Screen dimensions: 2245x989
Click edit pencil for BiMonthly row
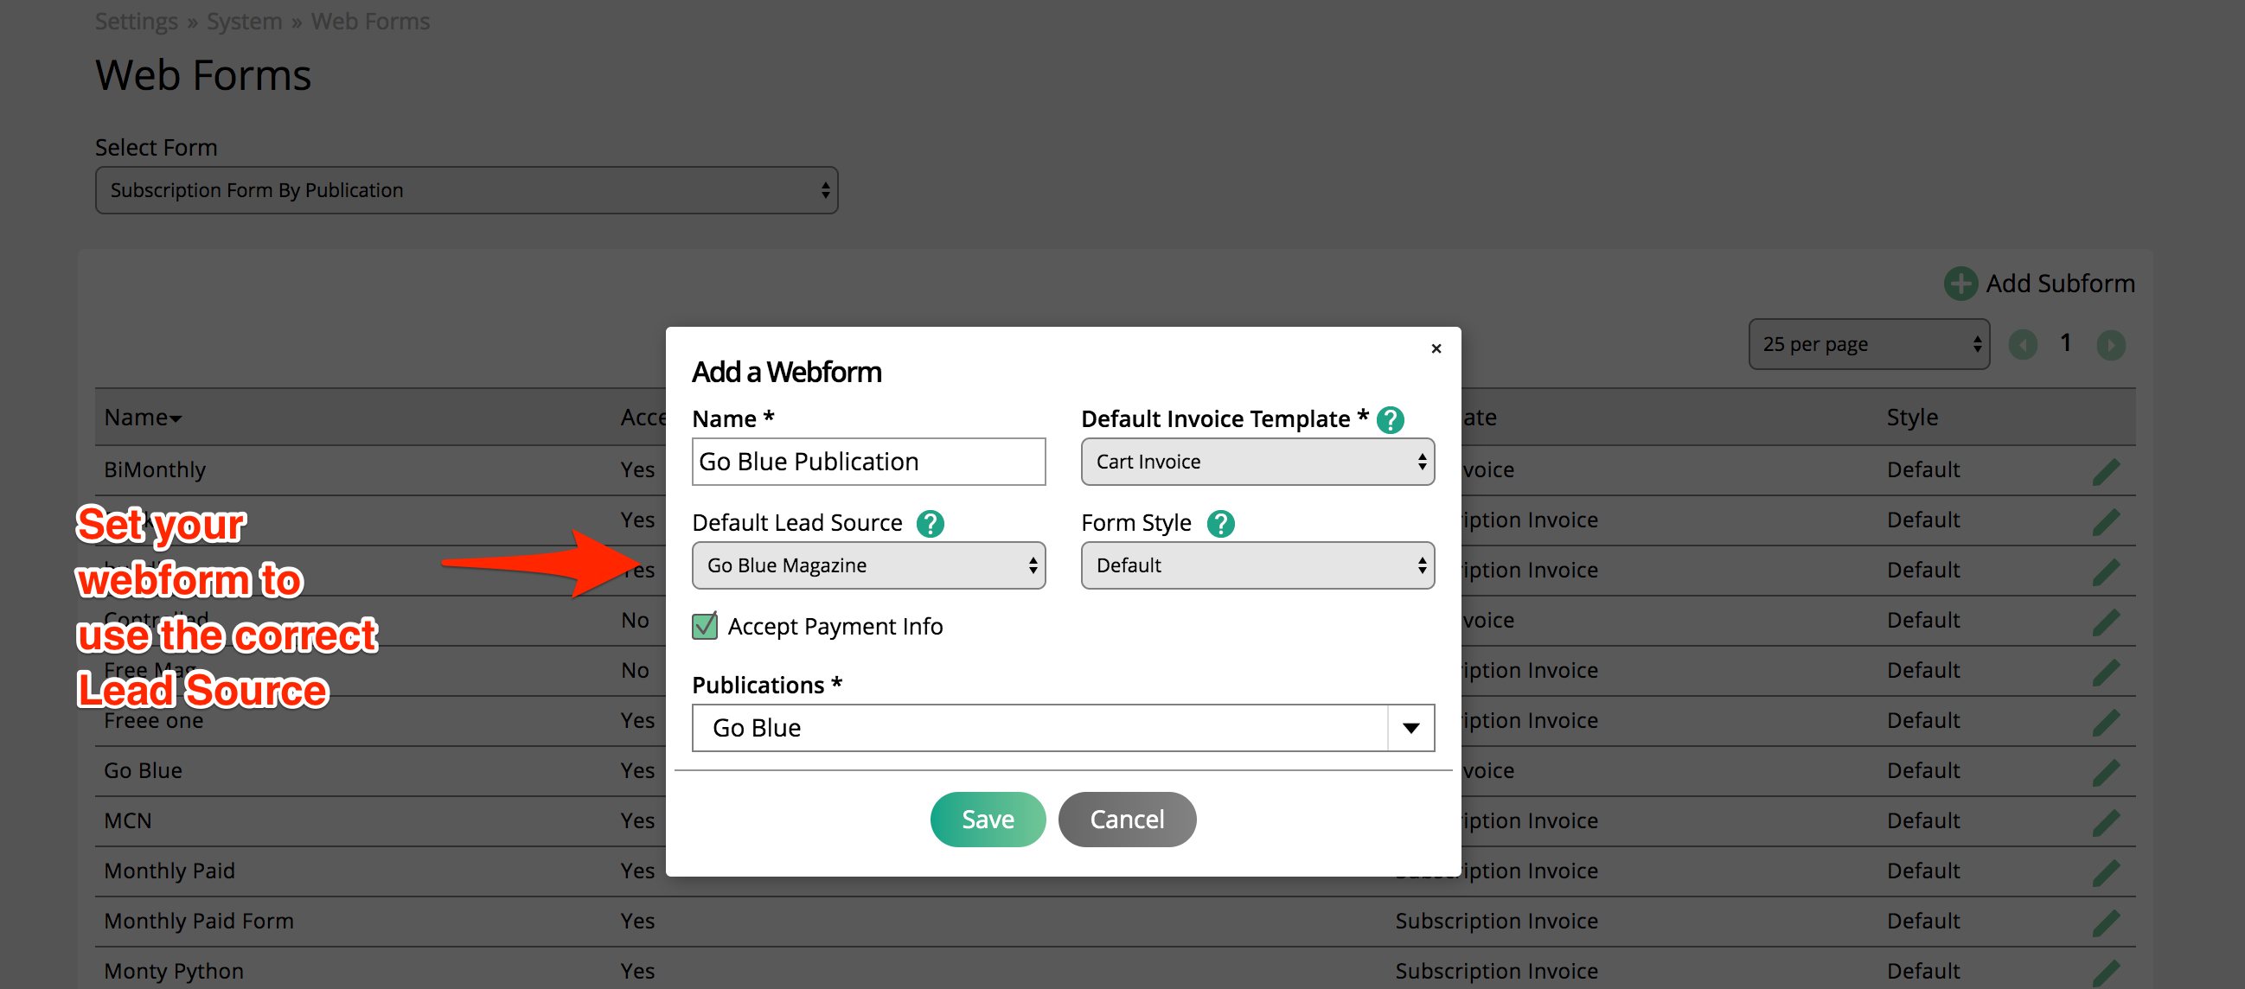point(2105,470)
